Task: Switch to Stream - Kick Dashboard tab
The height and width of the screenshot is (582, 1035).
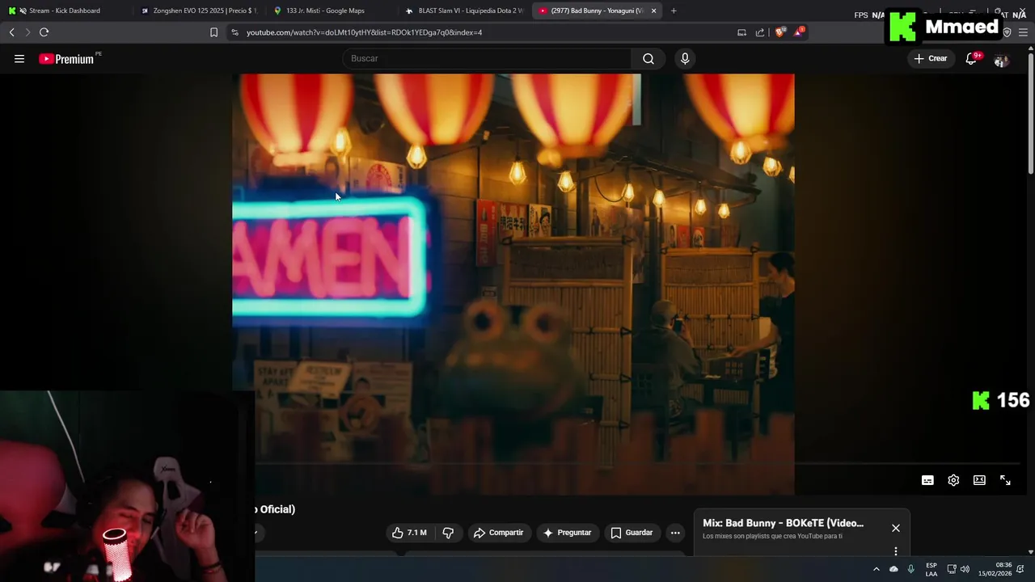Action: (x=63, y=11)
